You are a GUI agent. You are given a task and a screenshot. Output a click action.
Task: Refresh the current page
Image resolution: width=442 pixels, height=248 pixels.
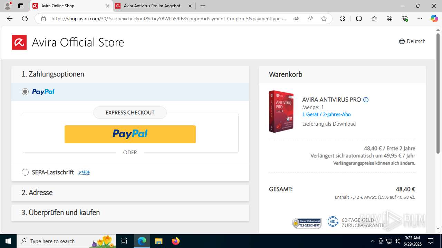tap(25, 19)
